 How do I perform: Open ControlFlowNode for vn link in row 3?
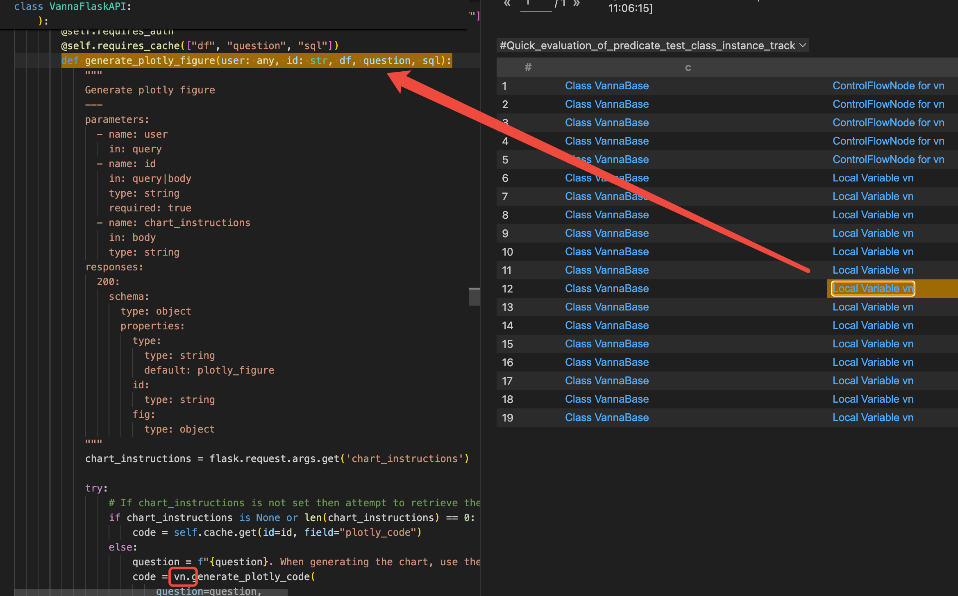pos(888,122)
